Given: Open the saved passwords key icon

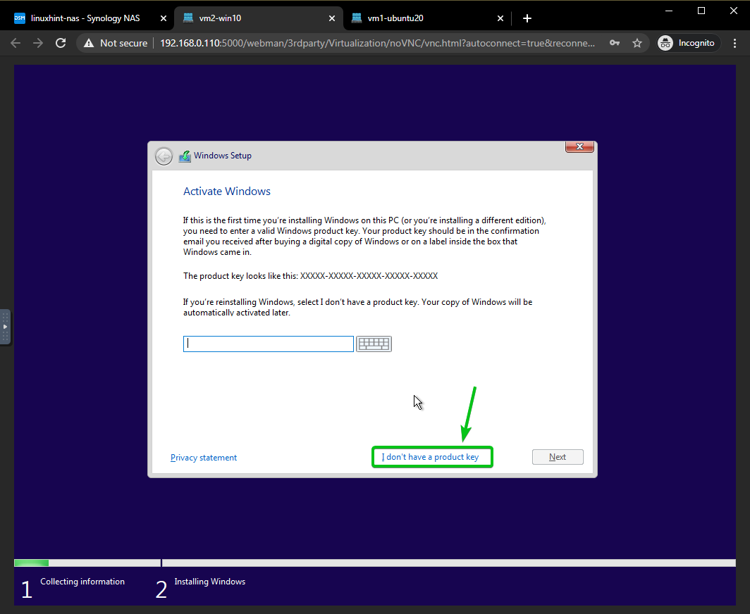Looking at the screenshot, I should coord(615,43).
